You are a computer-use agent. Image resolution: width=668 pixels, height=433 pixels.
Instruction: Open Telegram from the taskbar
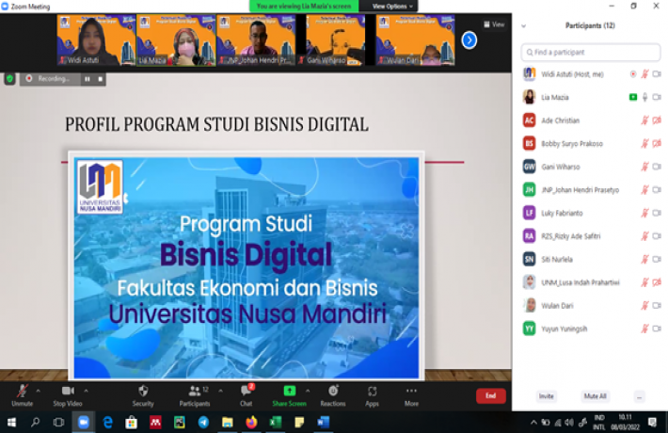[203, 423]
